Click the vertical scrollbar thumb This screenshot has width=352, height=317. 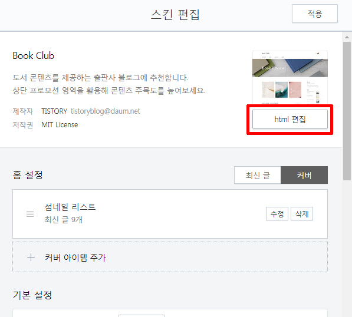pyautogui.click(x=347, y=111)
